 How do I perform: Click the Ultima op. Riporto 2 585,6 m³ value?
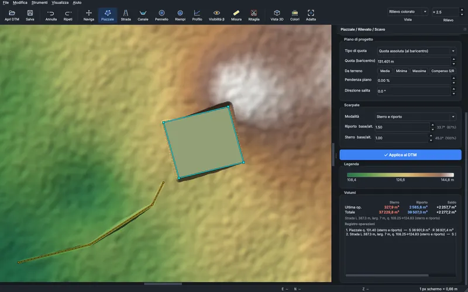pos(418,207)
